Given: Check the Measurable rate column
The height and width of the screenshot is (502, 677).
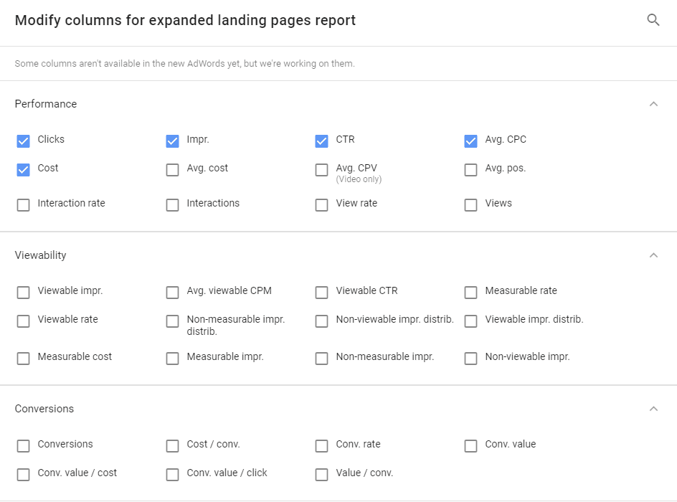Looking at the screenshot, I should tap(471, 293).
